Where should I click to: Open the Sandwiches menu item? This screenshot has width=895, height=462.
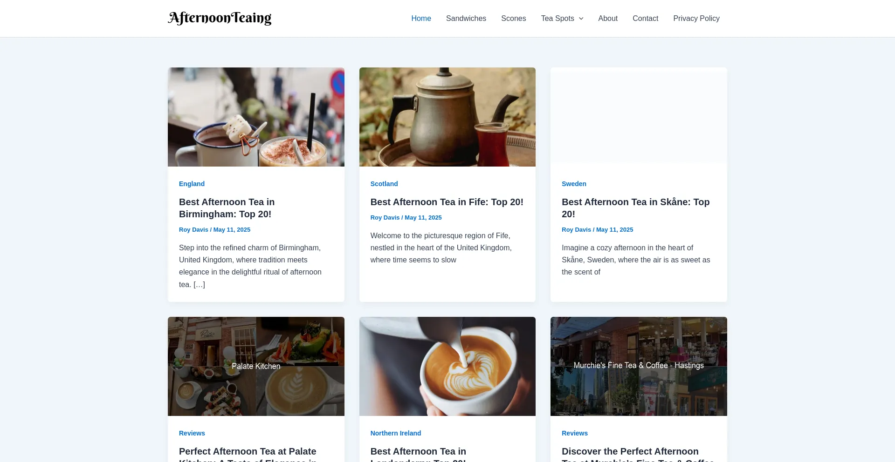coord(466,18)
